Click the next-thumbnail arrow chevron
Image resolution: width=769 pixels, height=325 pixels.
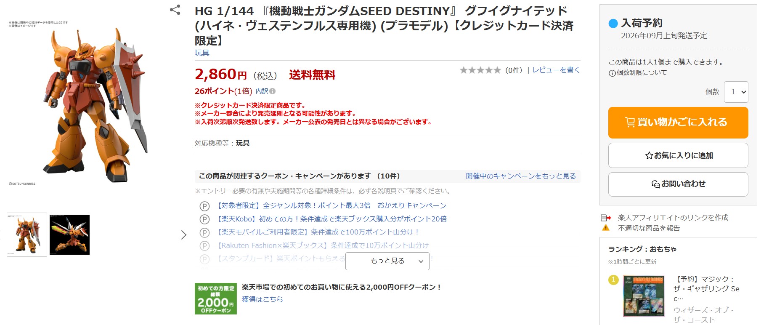pyautogui.click(x=183, y=235)
